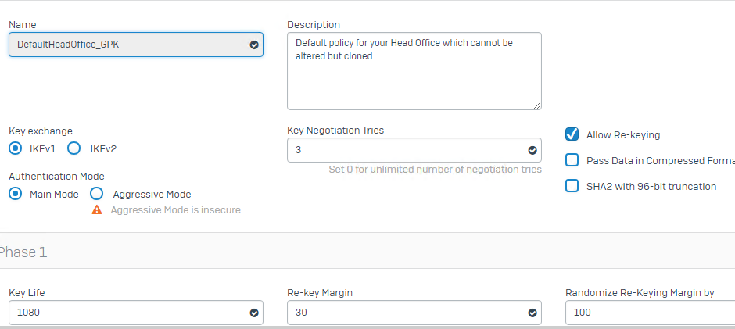Select IKEv2 key exchange

pyautogui.click(x=74, y=148)
